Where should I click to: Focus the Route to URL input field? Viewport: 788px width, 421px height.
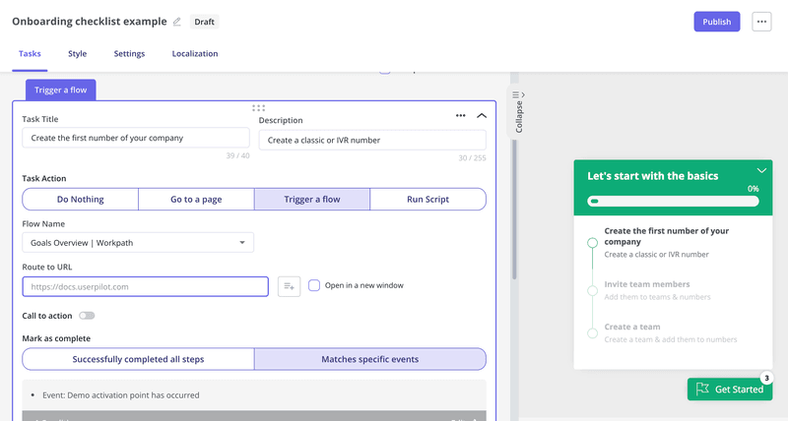click(145, 286)
